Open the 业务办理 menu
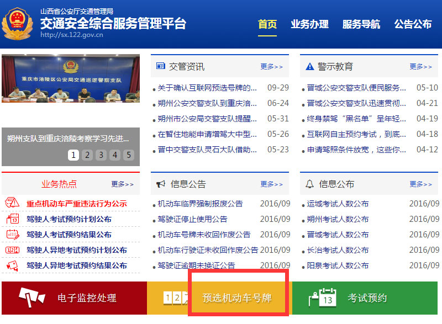Viewport: 442px width, 324px height. [309, 24]
